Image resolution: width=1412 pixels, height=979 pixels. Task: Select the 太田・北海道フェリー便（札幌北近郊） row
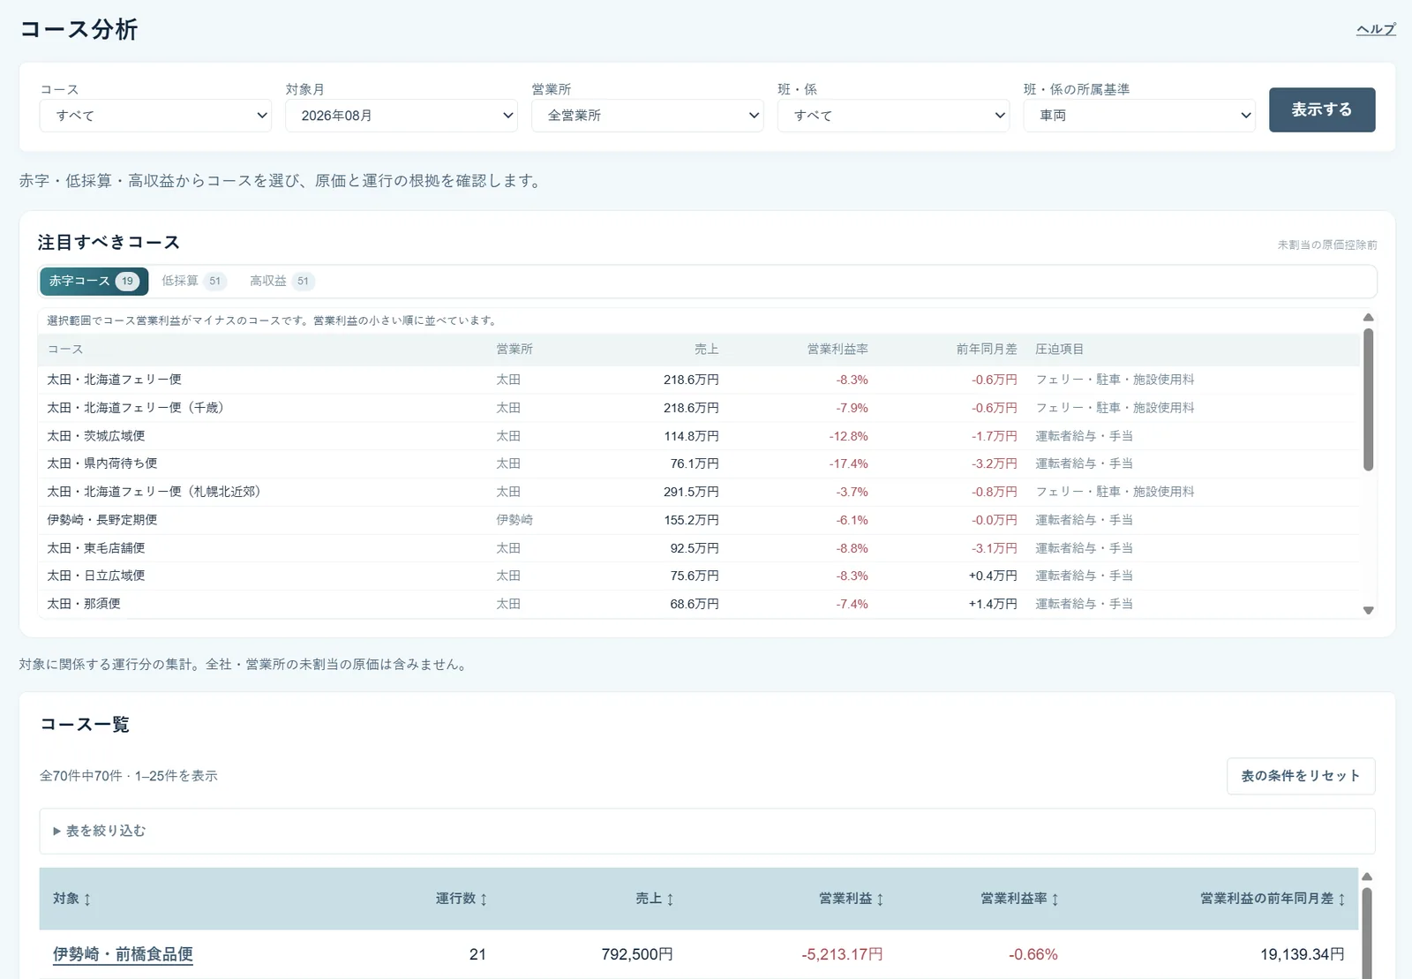tap(698, 492)
